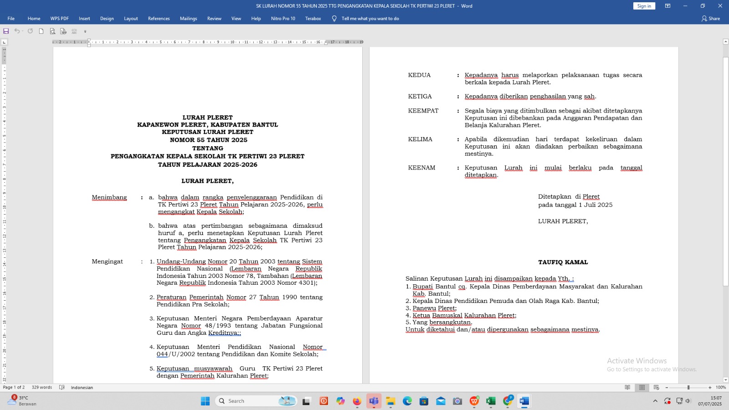Image resolution: width=729 pixels, height=410 pixels.
Task: Open the References tab
Action: click(159, 19)
